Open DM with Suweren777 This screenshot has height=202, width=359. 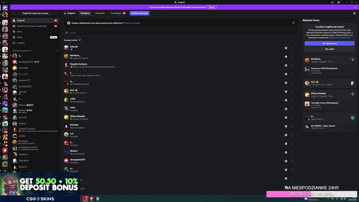coord(35,80)
